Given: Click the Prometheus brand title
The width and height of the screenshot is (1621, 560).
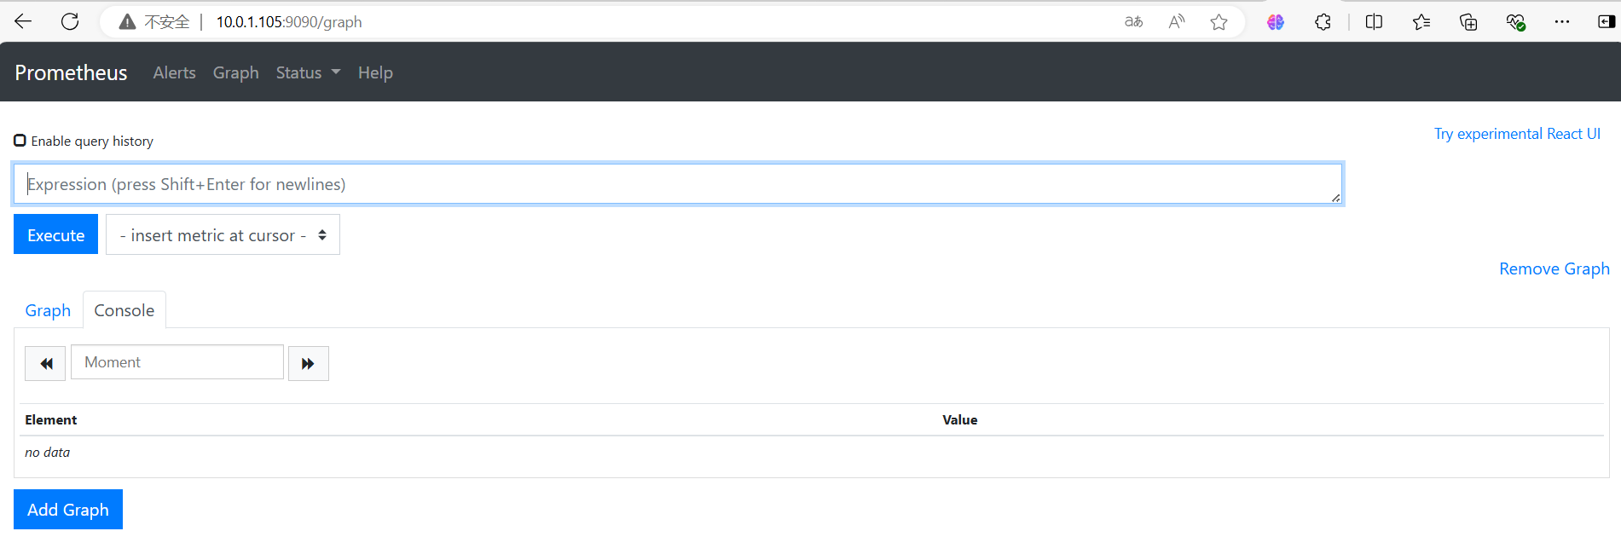Looking at the screenshot, I should click(71, 72).
